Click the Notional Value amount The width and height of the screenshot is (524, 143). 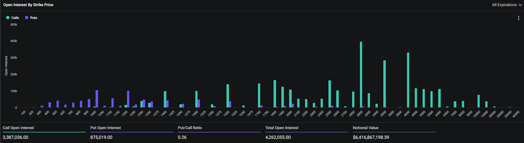[371, 137]
